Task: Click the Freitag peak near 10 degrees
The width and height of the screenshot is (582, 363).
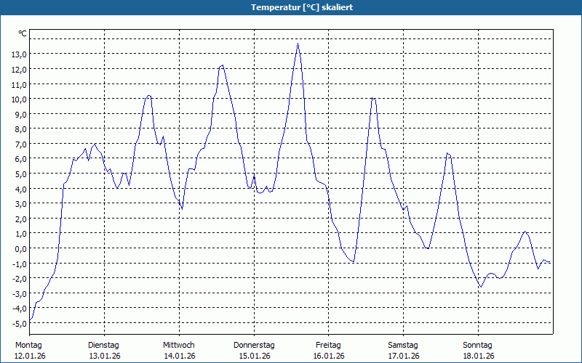Action: 373,98
